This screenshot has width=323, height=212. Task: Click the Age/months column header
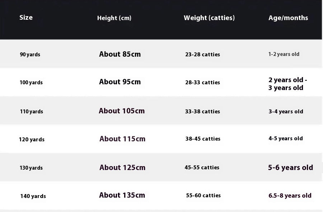(288, 18)
